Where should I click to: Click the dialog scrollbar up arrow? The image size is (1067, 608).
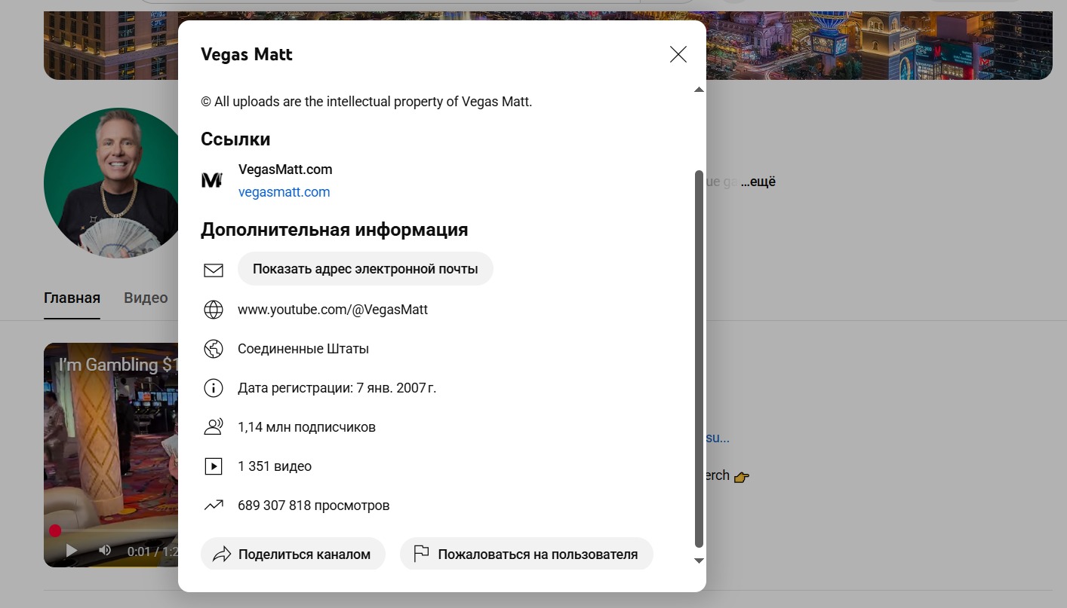click(x=699, y=90)
